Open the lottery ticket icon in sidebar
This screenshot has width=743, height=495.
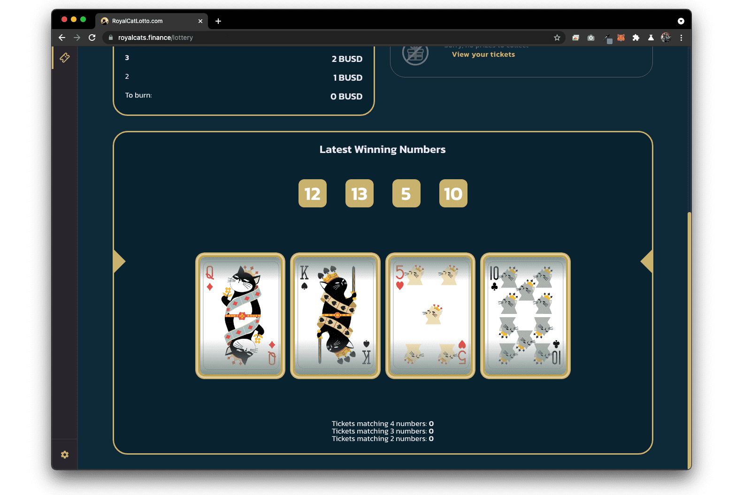[x=65, y=57]
